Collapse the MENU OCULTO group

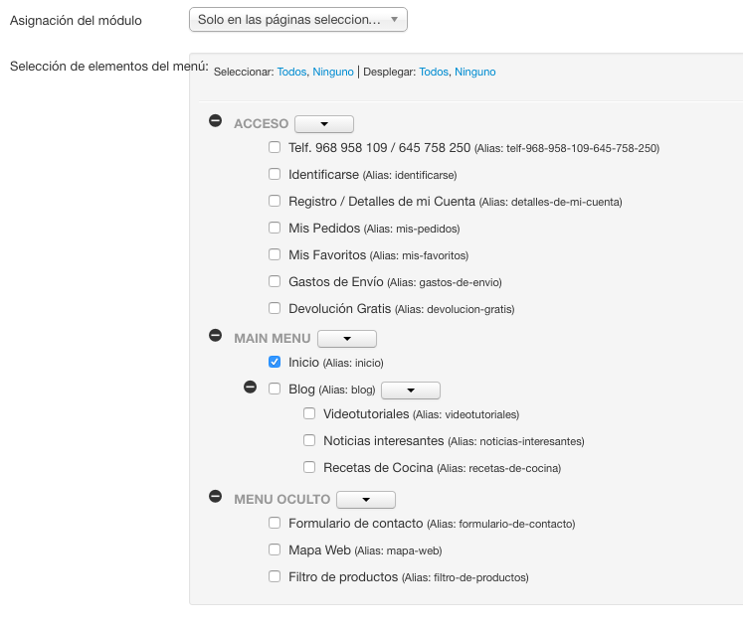coord(215,497)
